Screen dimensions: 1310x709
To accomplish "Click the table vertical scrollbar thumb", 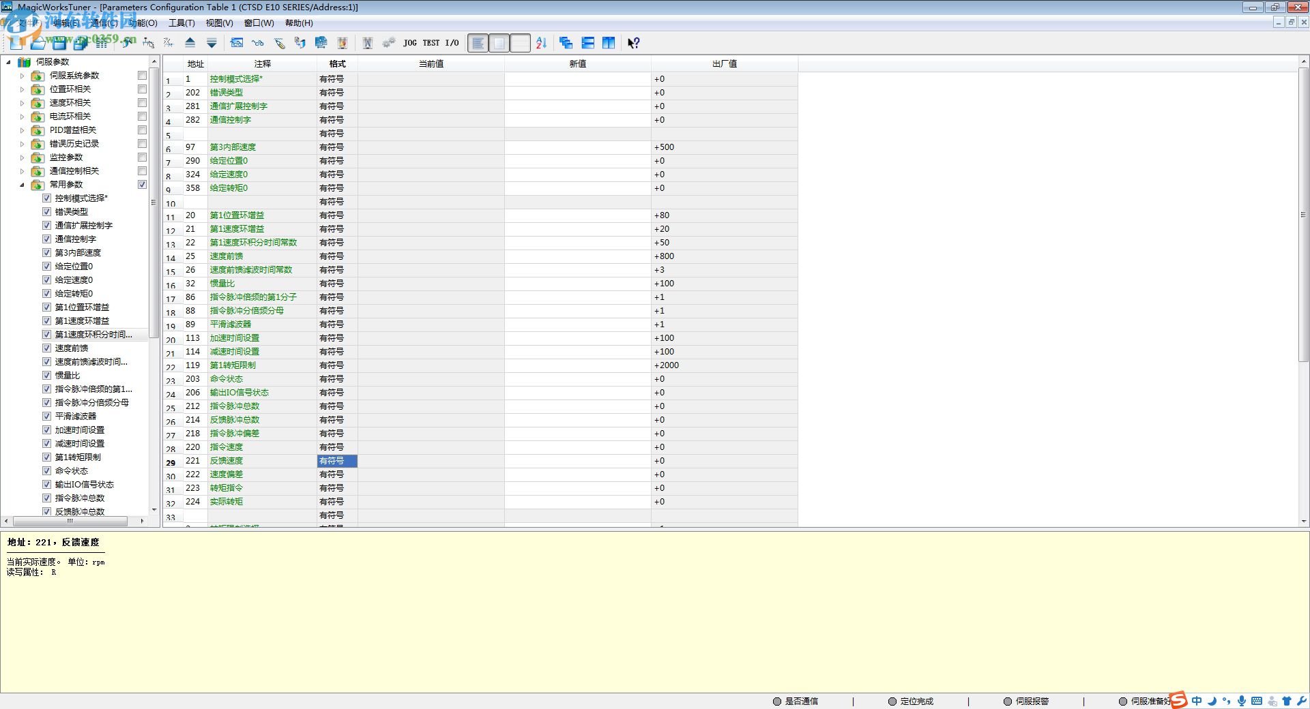I will 1303,214.
